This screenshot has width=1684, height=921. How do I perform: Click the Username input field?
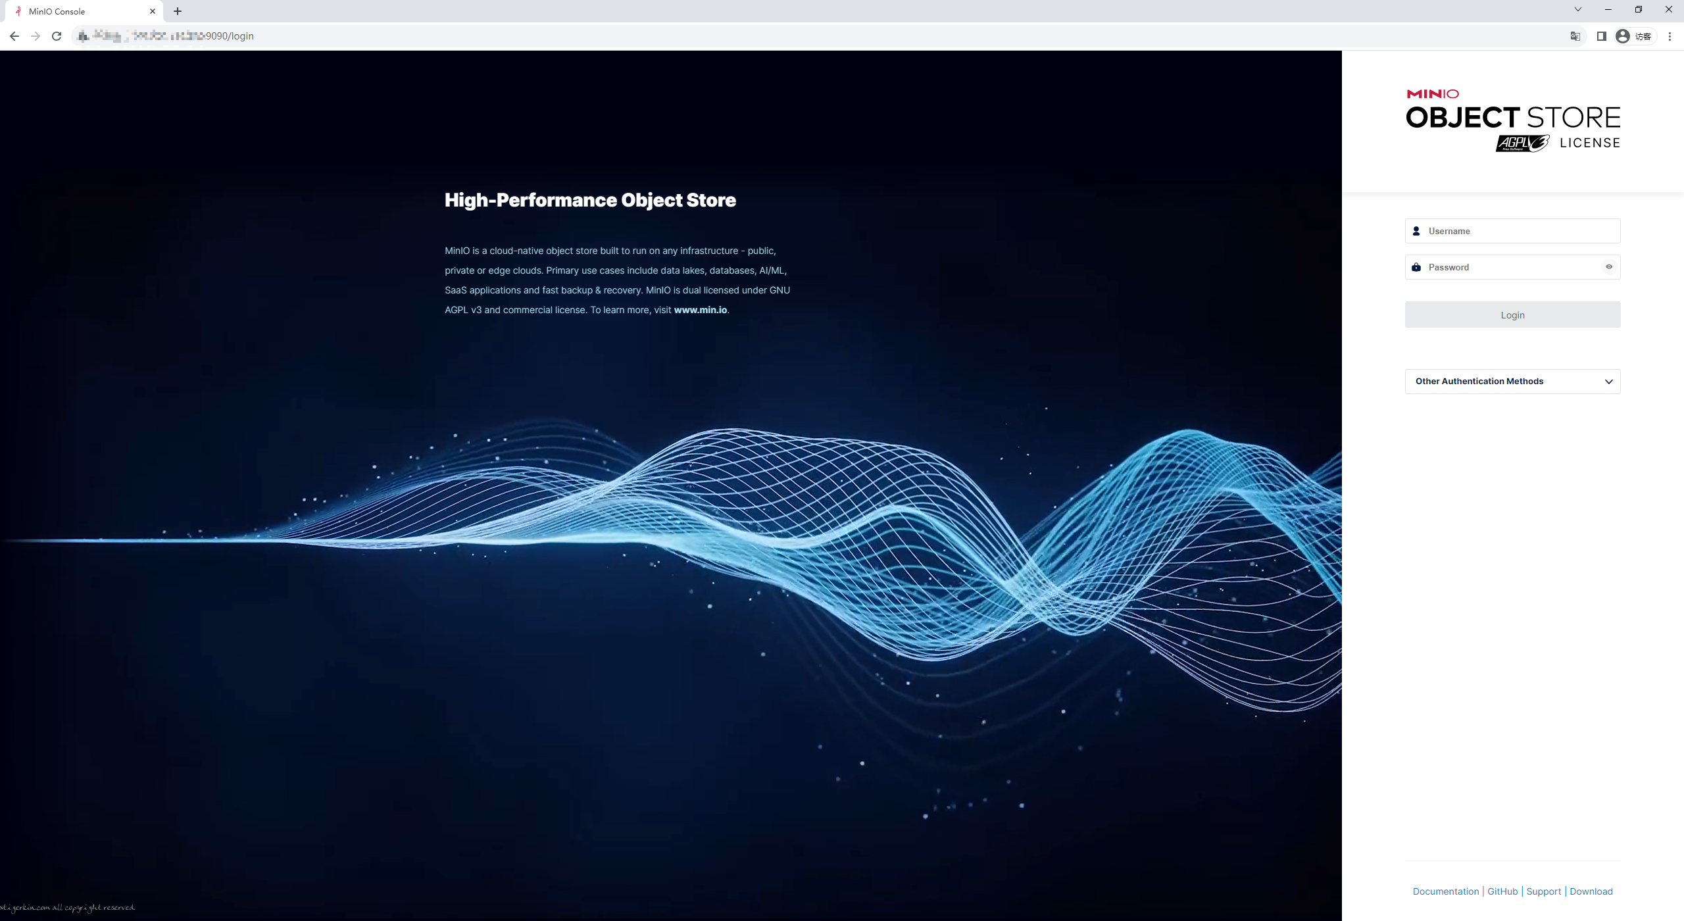click(x=1512, y=231)
